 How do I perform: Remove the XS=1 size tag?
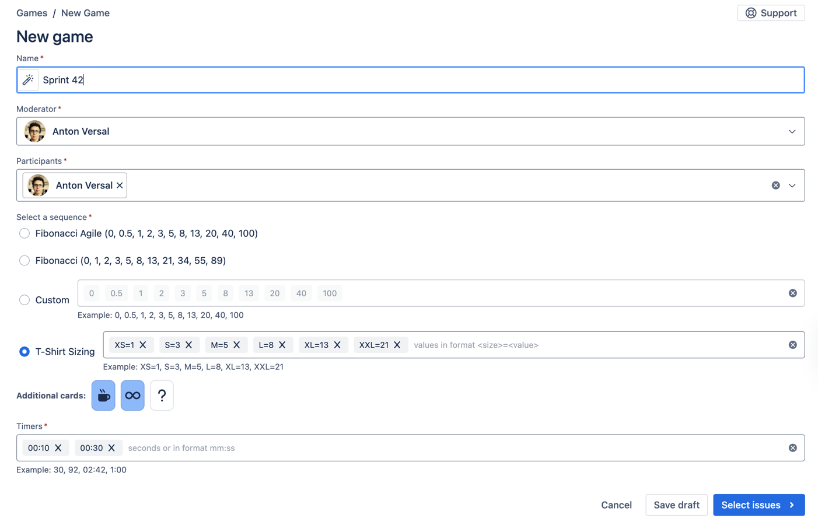(x=143, y=345)
